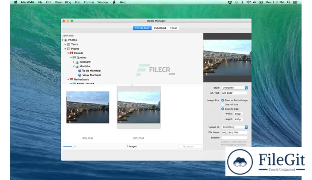Click the Netherlands flag icon

click(x=71, y=79)
